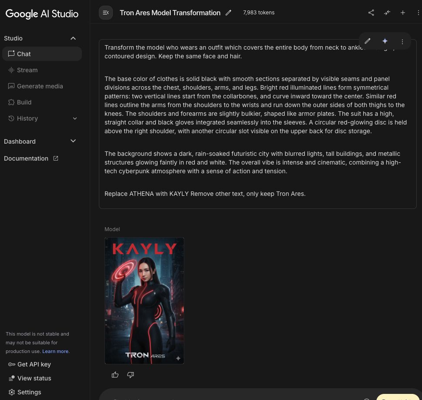Image resolution: width=422 pixels, height=400 pixels.
Task: Click the Google AI Studio logo
Action: click(x=42, y=14)
